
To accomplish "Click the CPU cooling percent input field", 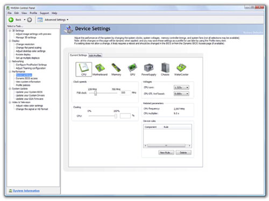I will tap(125, 116).
